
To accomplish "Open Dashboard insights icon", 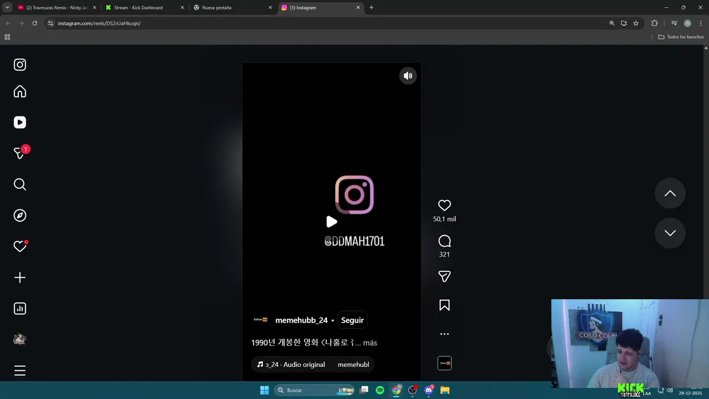I will click(20, 309).
